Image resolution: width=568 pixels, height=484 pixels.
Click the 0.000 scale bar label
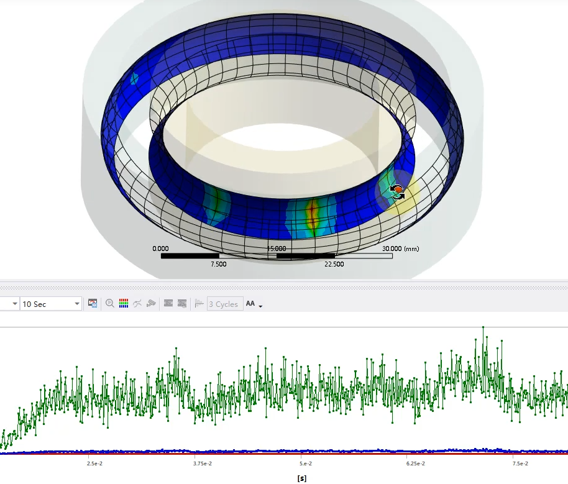(x=160, y=249)
